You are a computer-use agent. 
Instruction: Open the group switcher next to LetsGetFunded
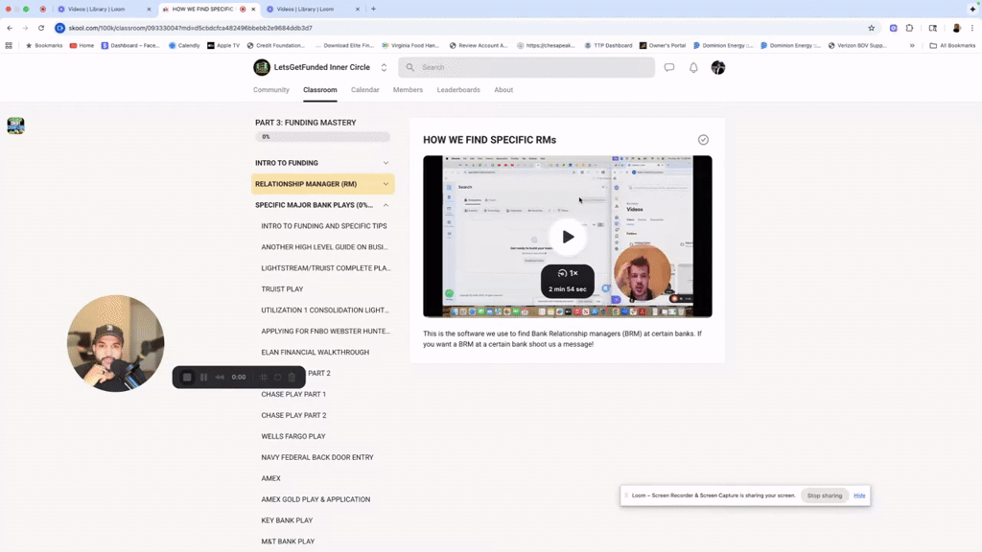point(384,68)
